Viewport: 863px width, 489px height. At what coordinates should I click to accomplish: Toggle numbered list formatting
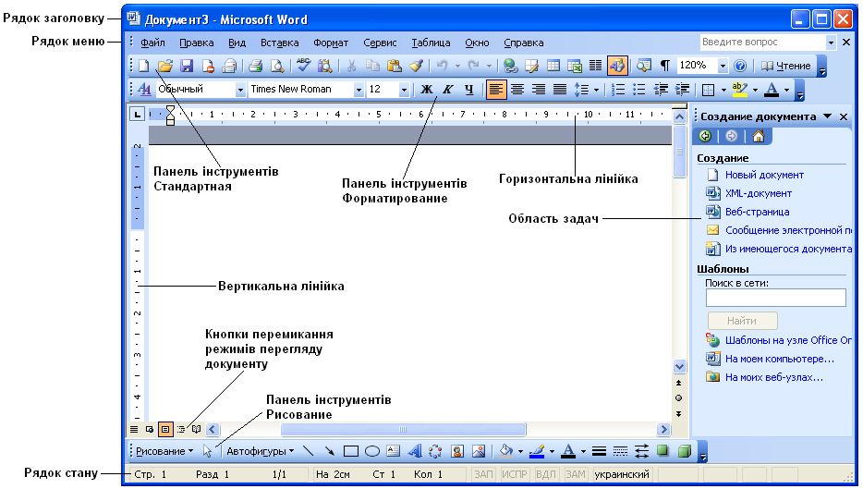(618, 90)
